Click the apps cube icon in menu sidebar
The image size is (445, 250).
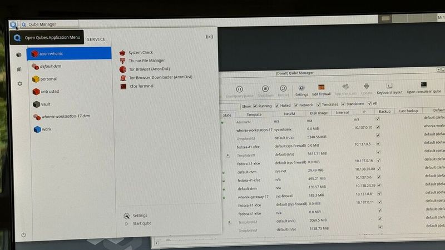point(19,54)
